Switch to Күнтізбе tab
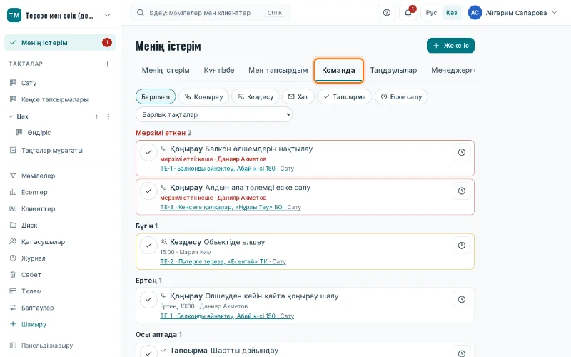The height and width of the screenshot is (357, 571). tap(219, 70)
